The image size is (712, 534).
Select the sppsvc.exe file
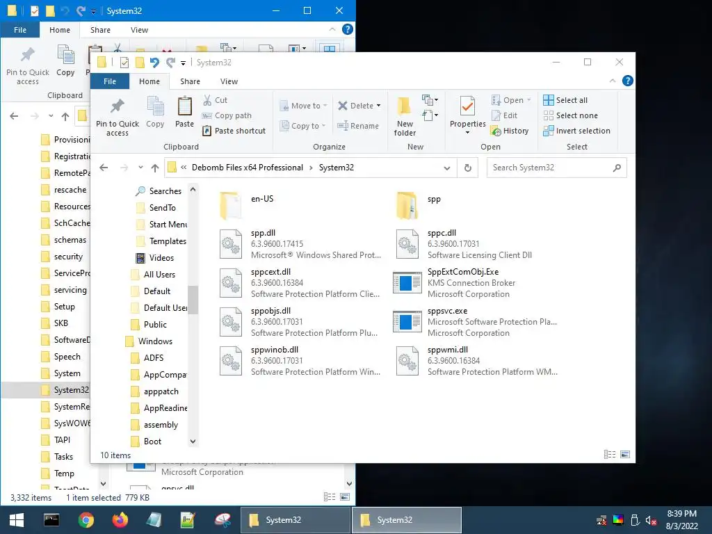[x=476, y=322]
